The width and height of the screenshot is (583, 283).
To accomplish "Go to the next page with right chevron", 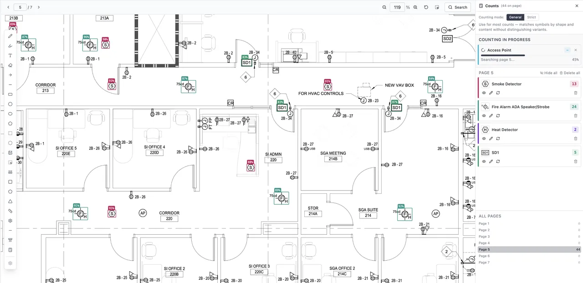I will coord(39,7).
